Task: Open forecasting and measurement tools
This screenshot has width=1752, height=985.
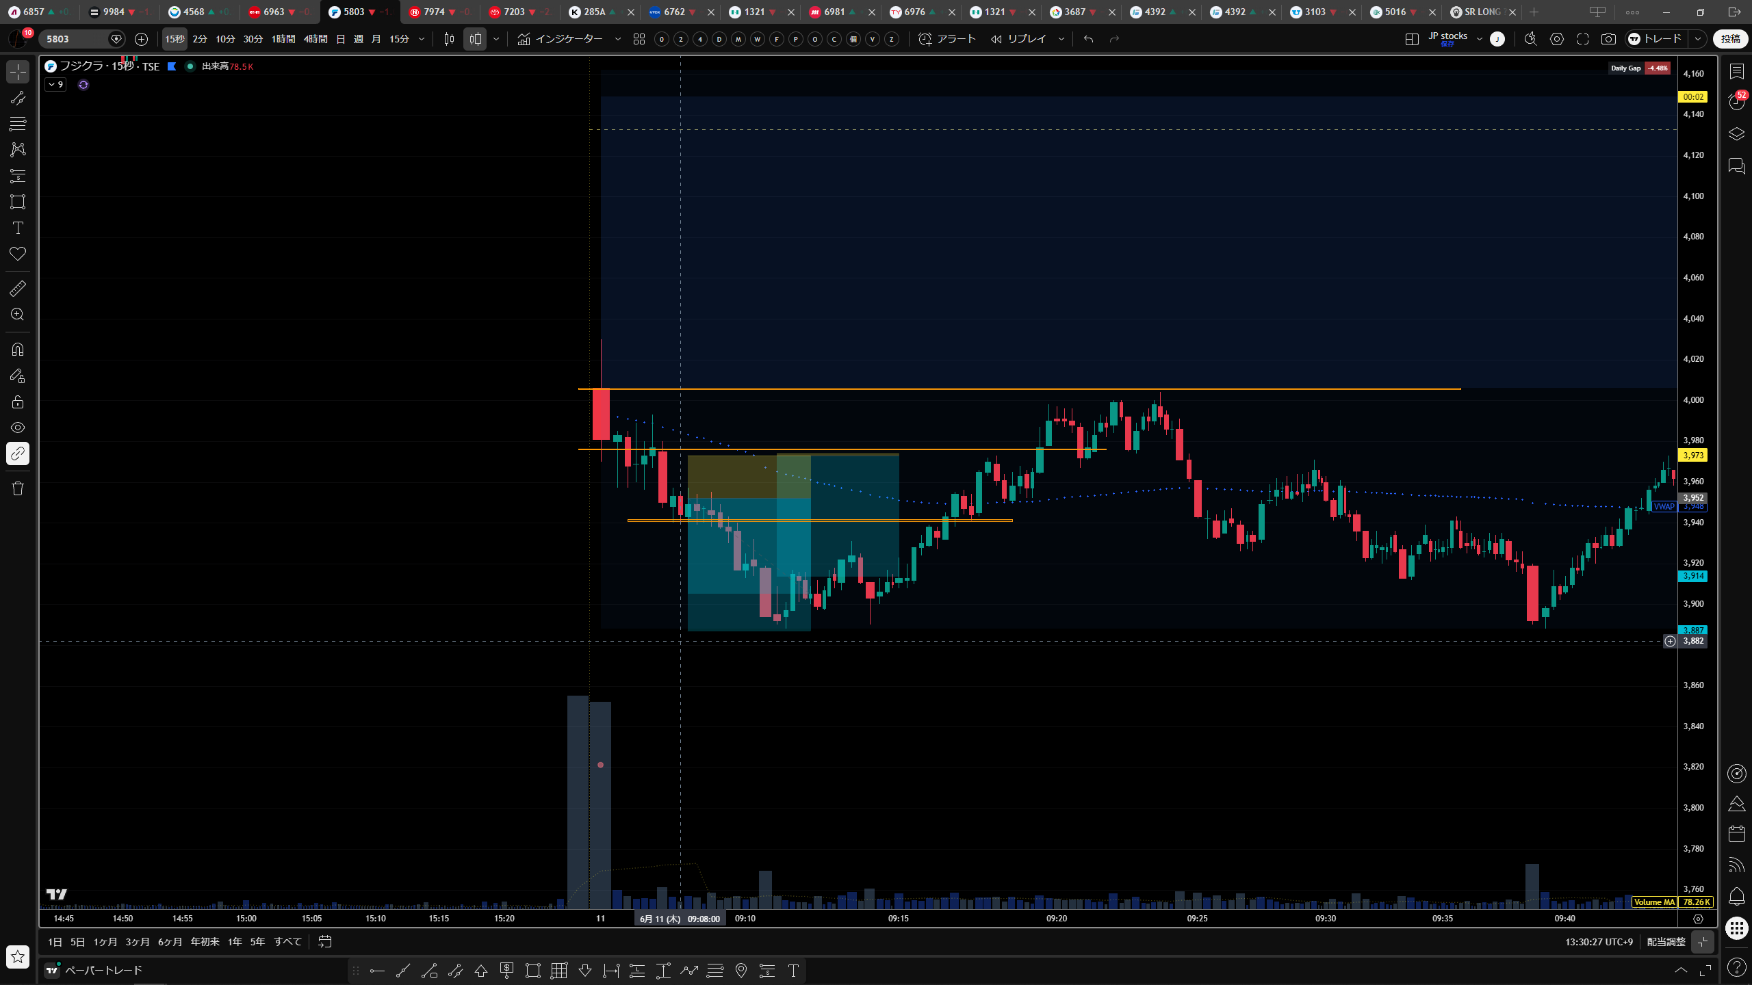Action: pyautogui.click(x=18, y=176)
